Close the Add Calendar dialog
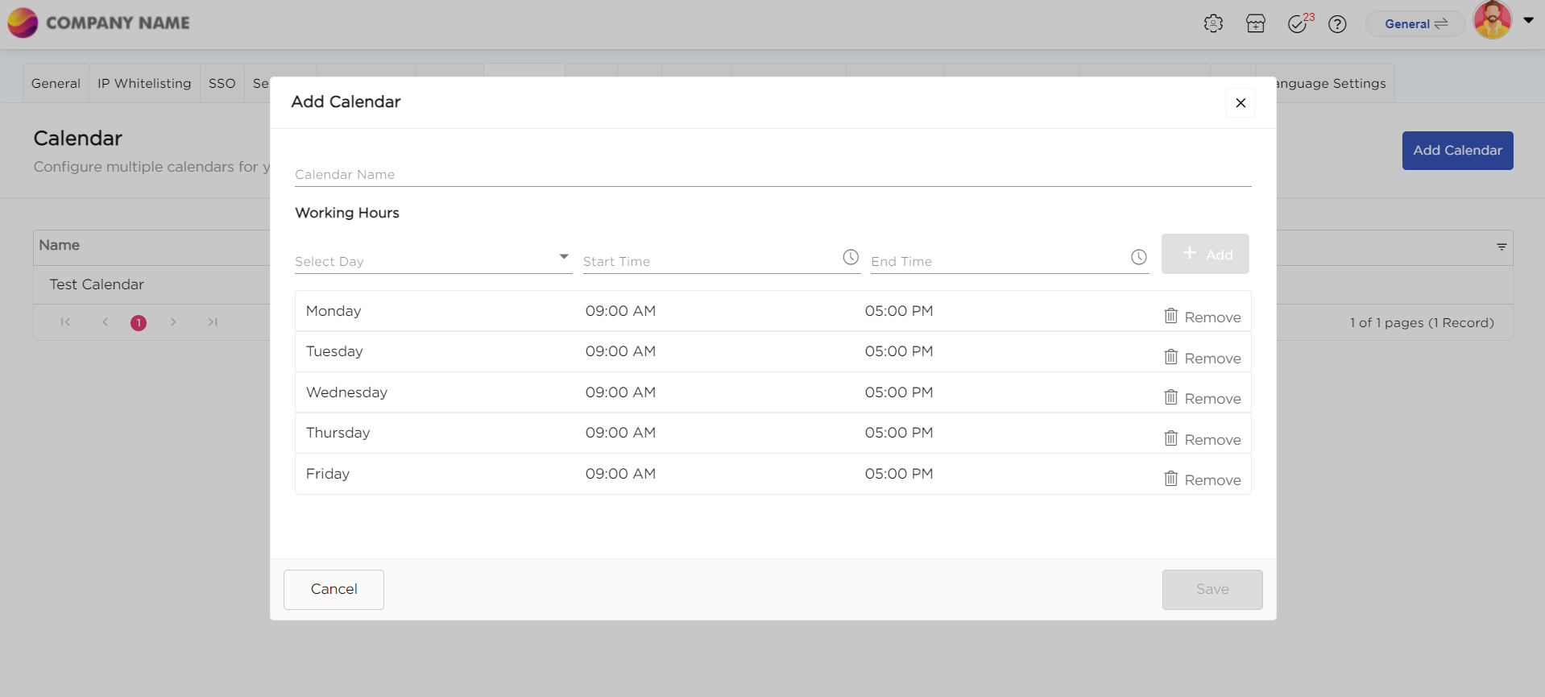The width and height of the screenshot is (1545, 697). coord(1240,103)
